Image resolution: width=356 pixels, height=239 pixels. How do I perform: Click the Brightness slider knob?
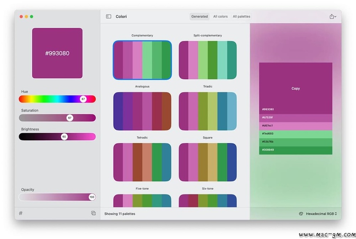click(64, 137)
